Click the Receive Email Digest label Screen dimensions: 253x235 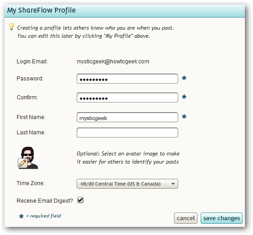click(45, 201)
